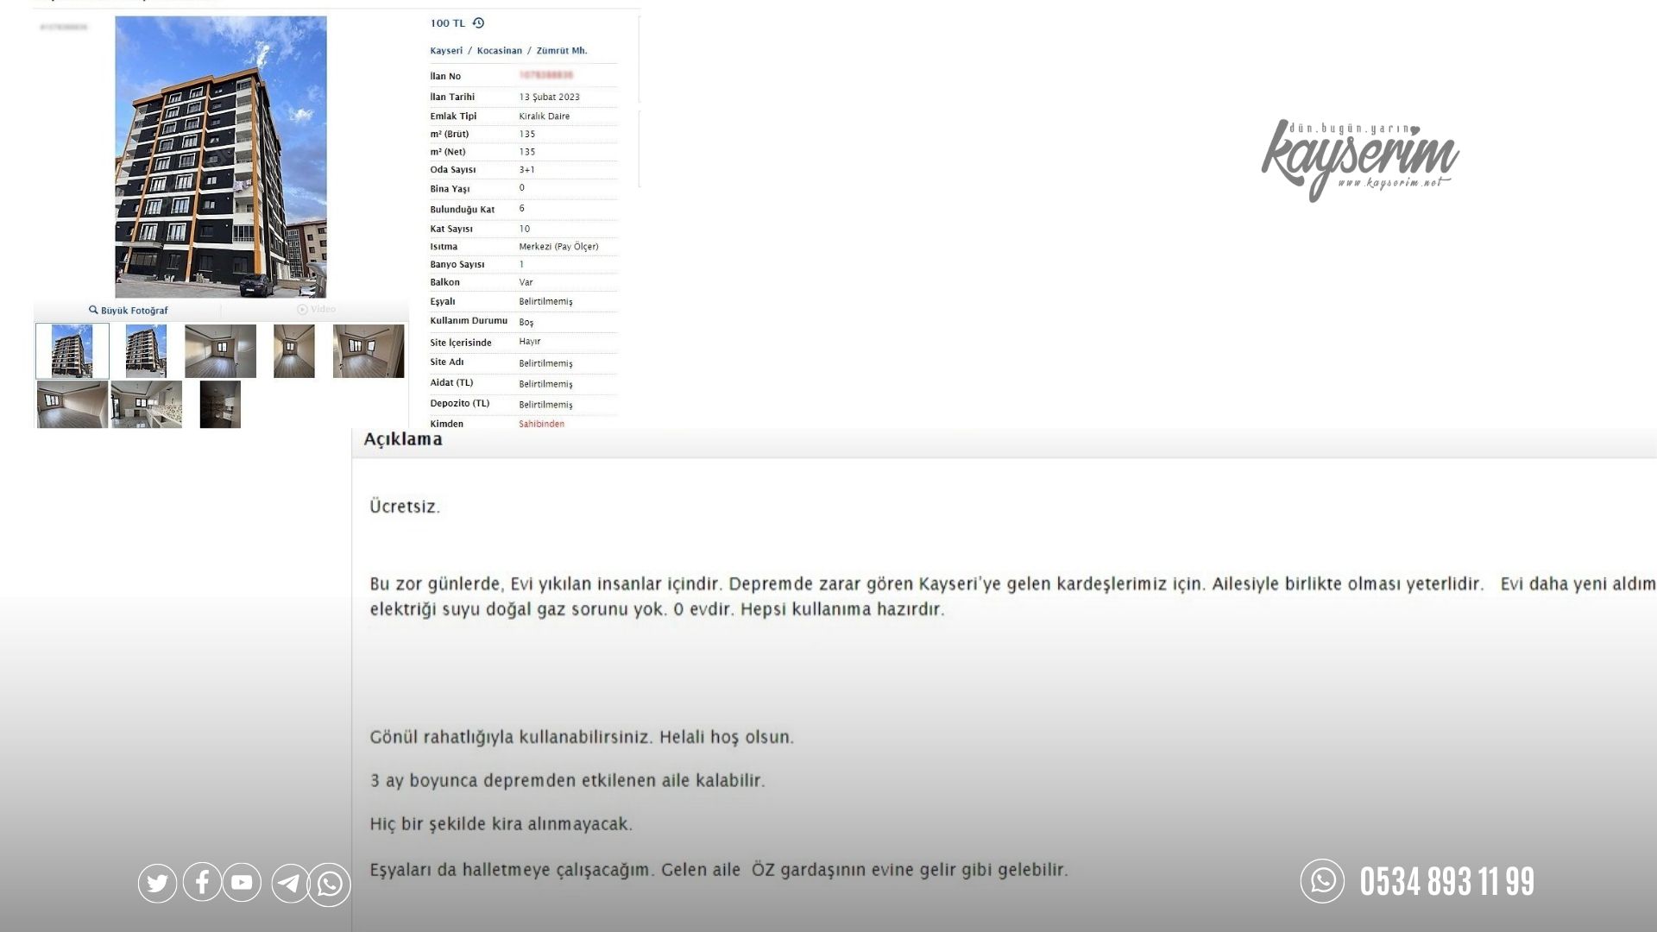Click the Kocasinan breadcrumb link
Screen dimensions: 1657x932
pos(499,51)
